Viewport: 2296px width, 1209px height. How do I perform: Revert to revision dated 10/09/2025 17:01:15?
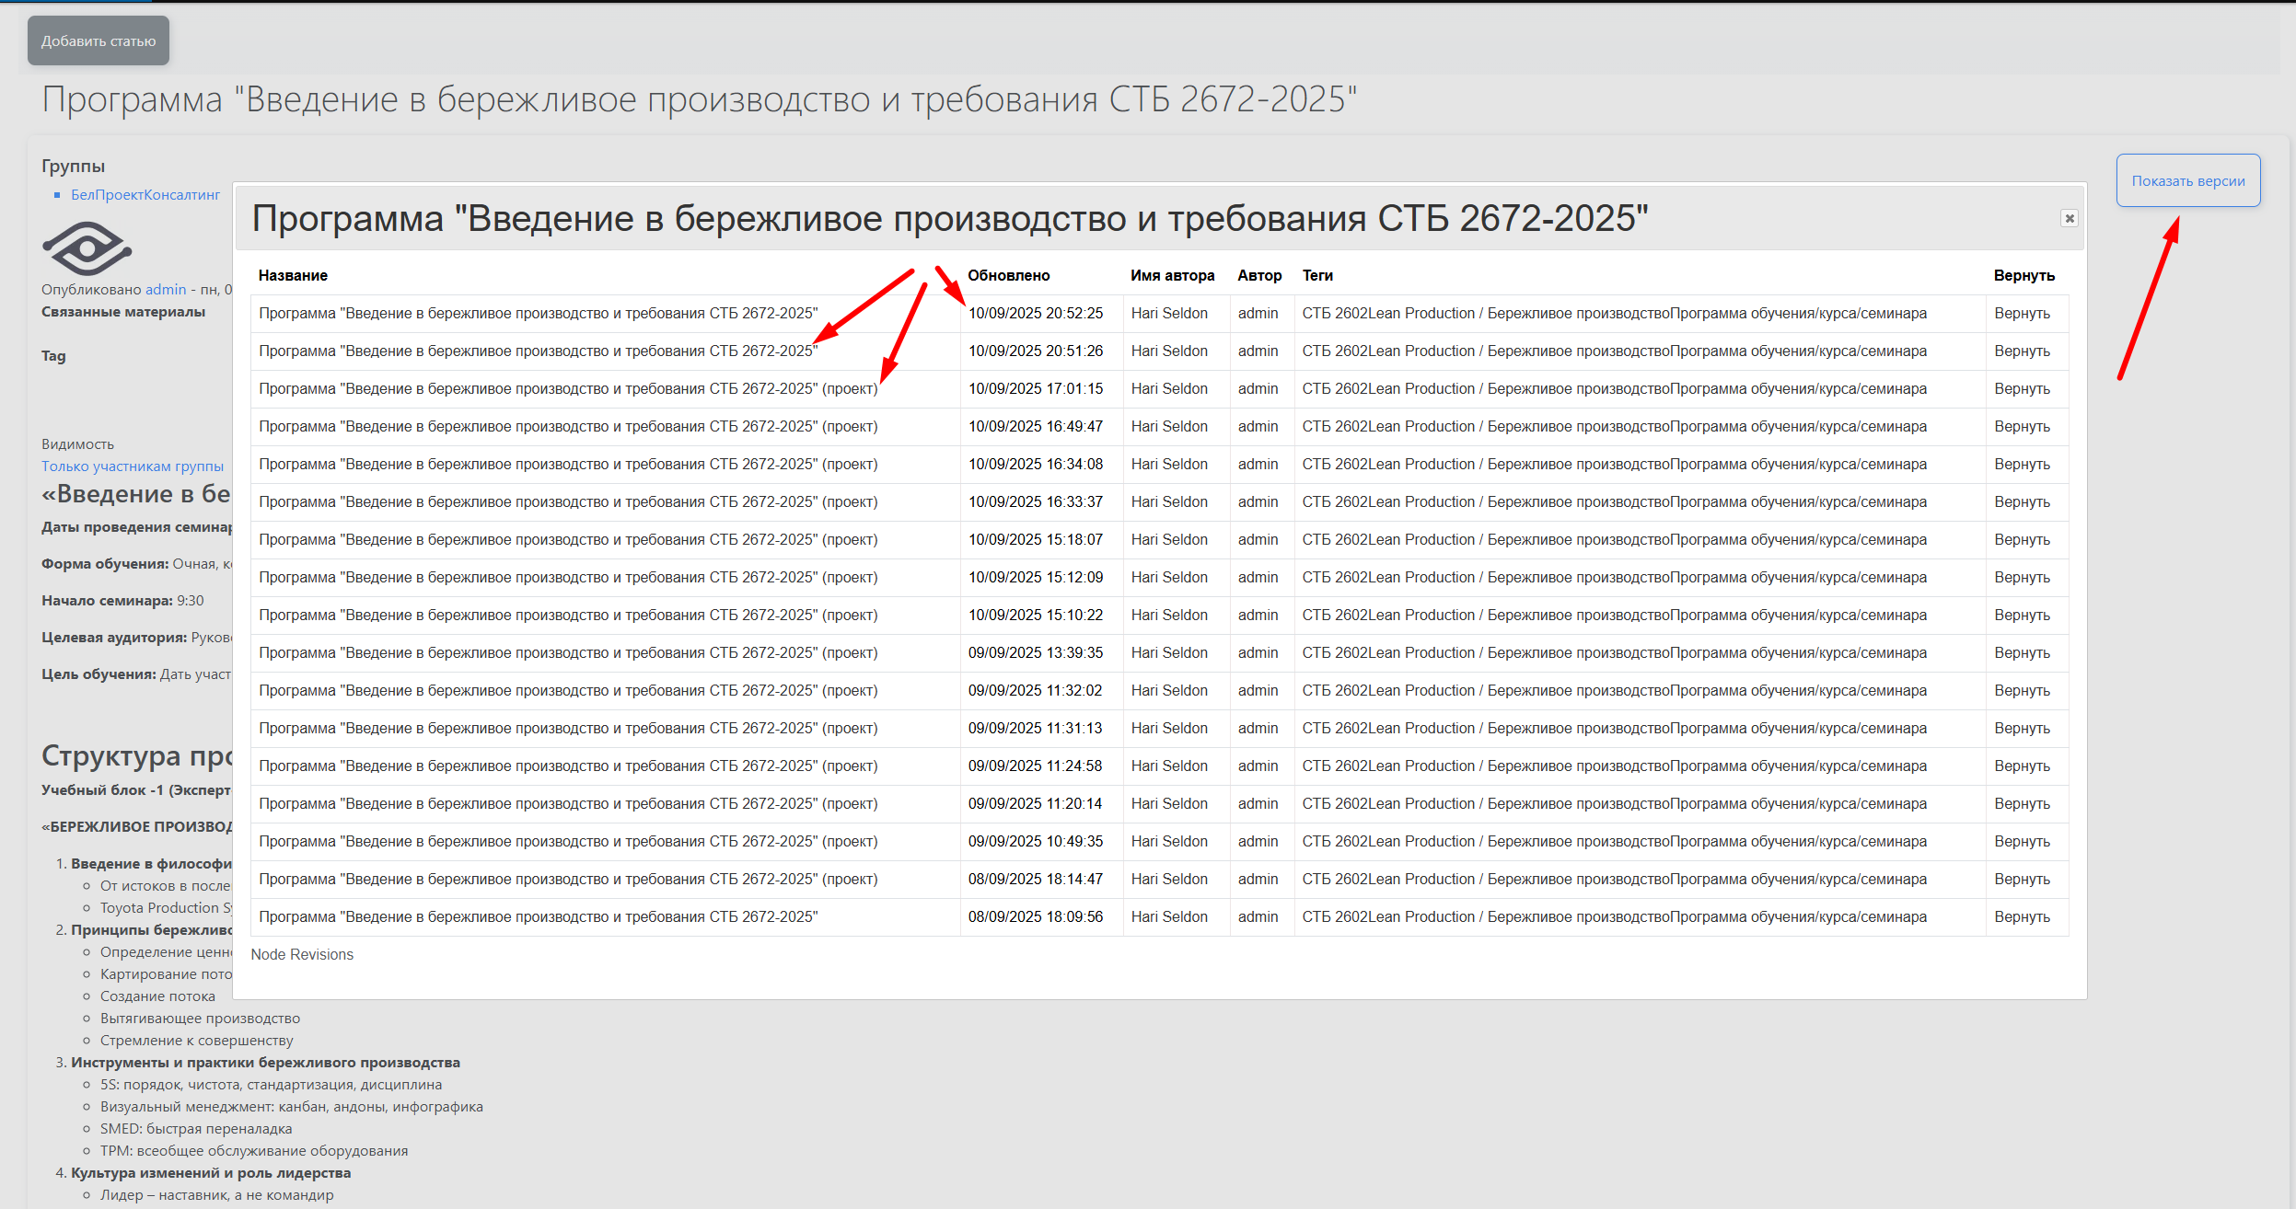coord(2022,389)
